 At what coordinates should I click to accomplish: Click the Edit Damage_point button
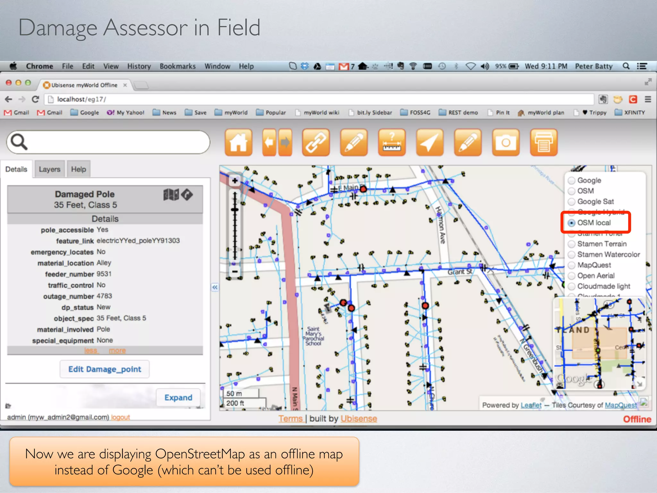coord(105,369)
